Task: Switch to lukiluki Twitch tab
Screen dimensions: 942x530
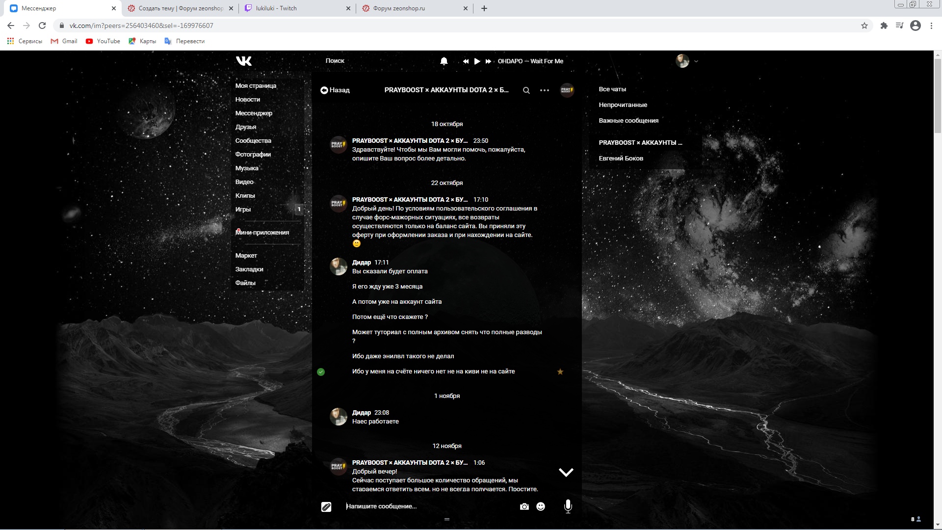Action: coord(297,8)
